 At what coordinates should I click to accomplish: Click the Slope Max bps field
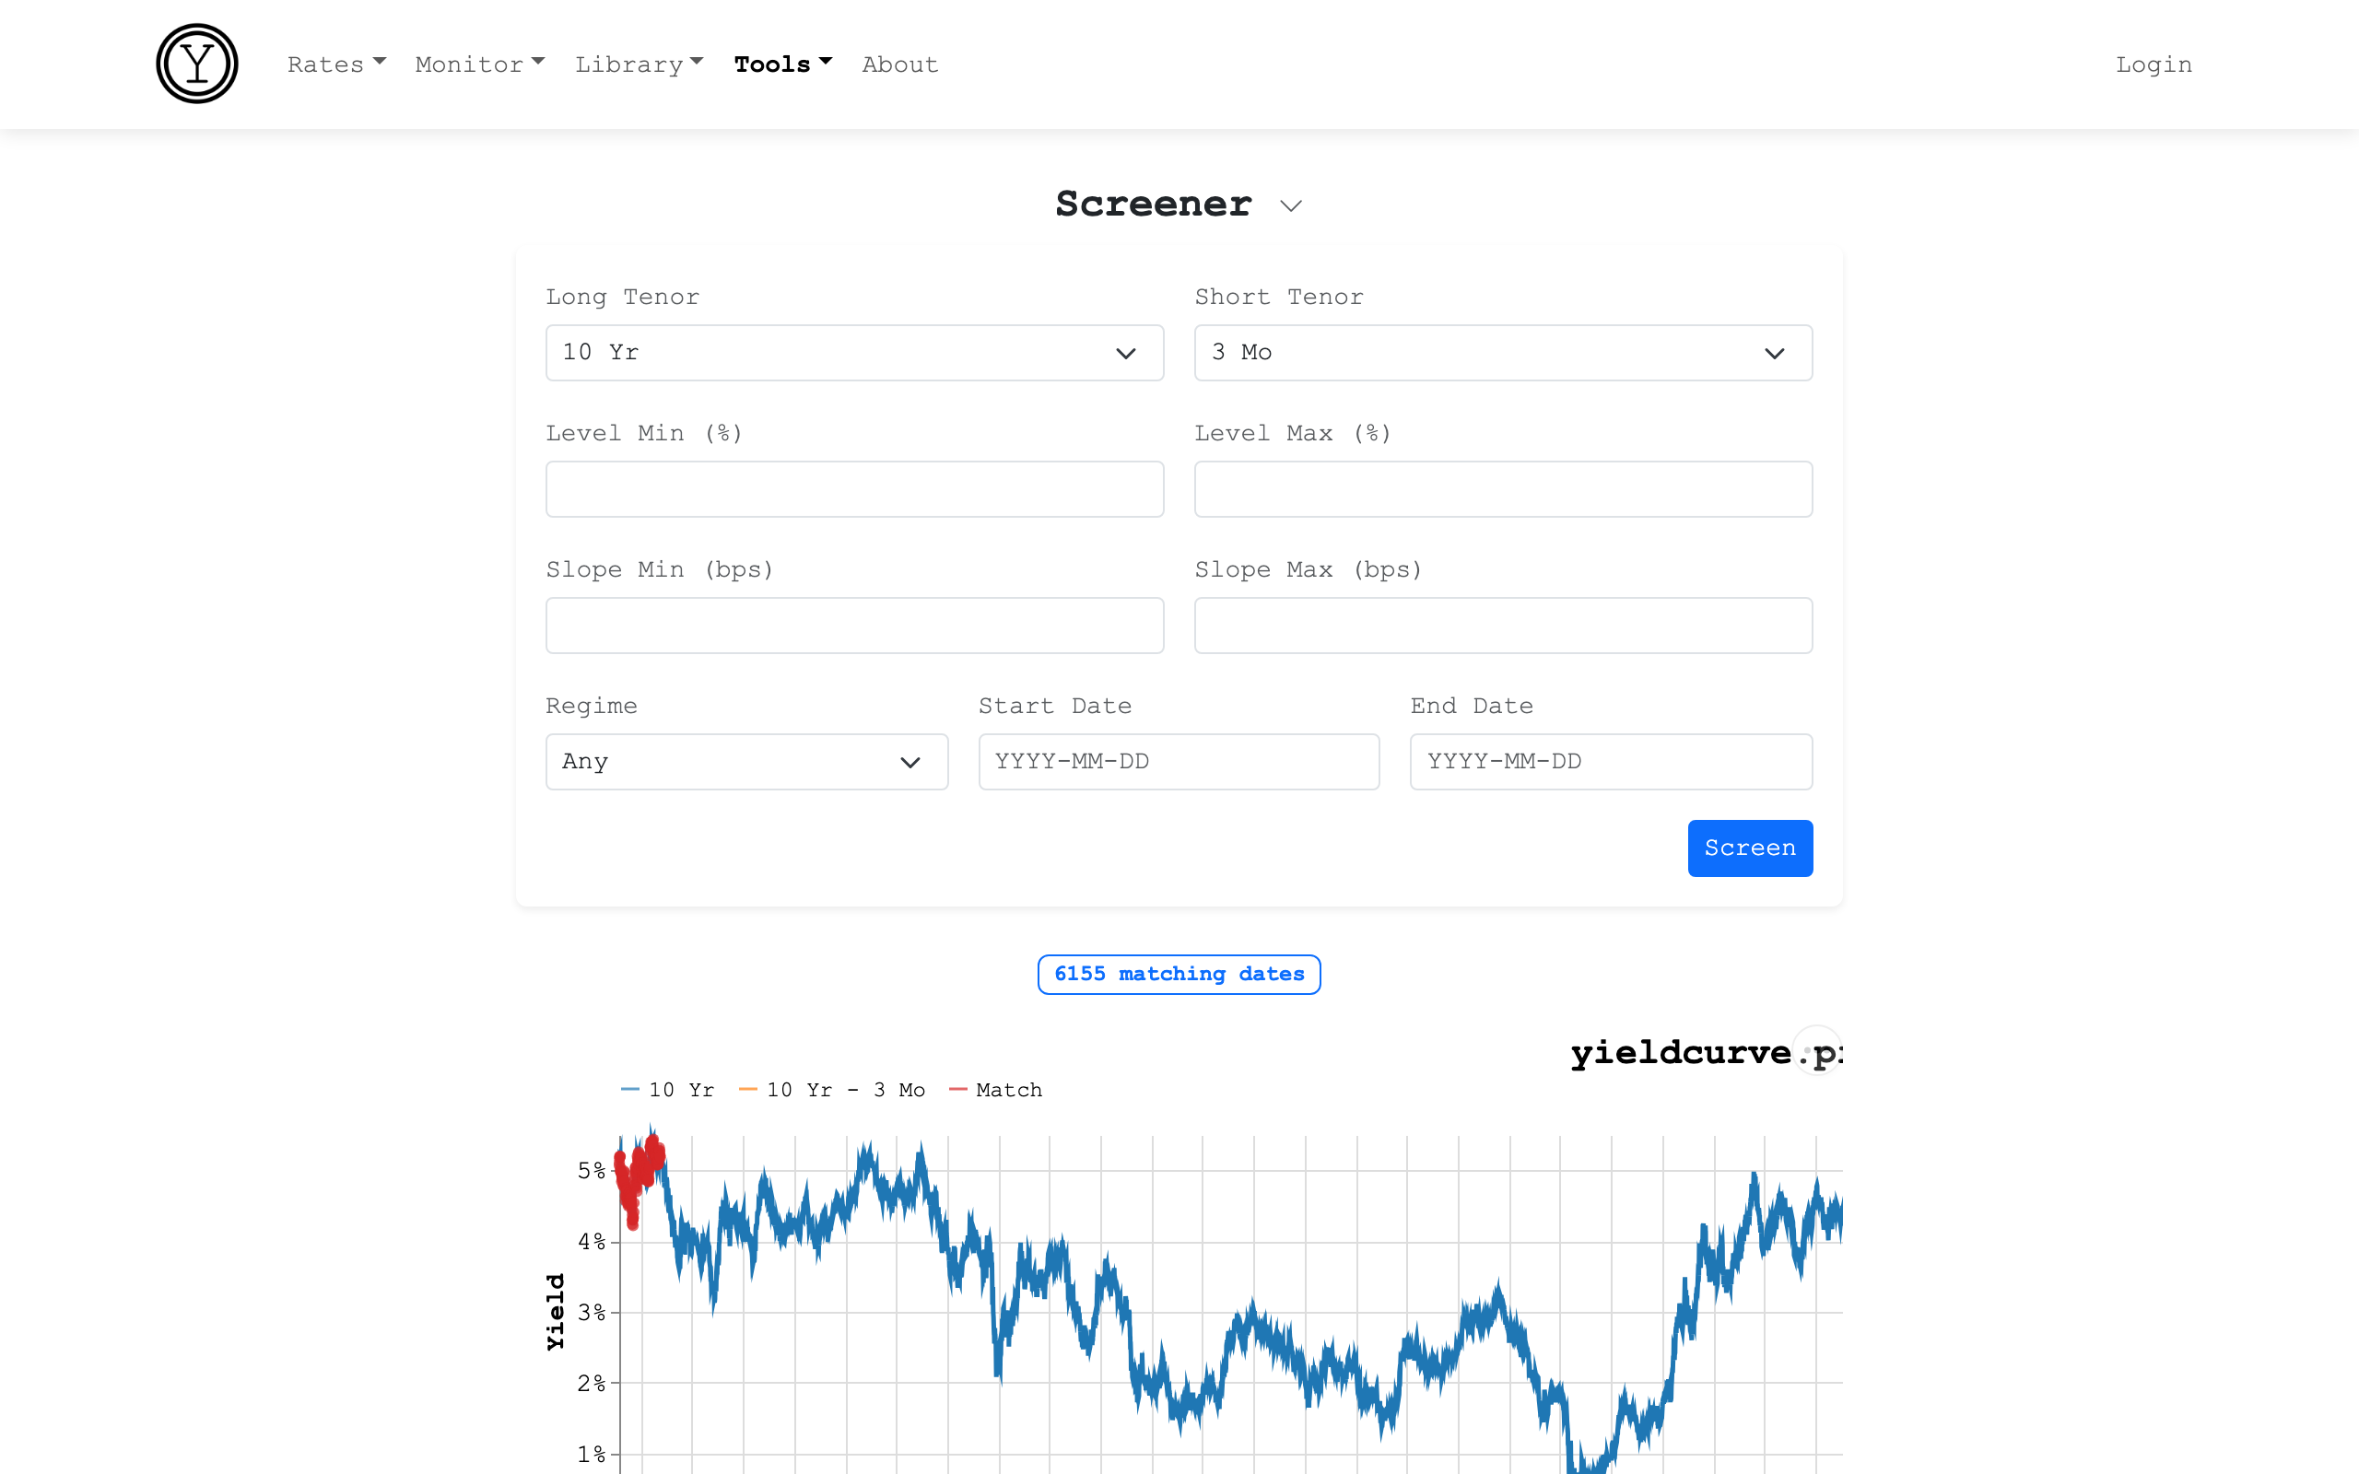(1502, 626)
